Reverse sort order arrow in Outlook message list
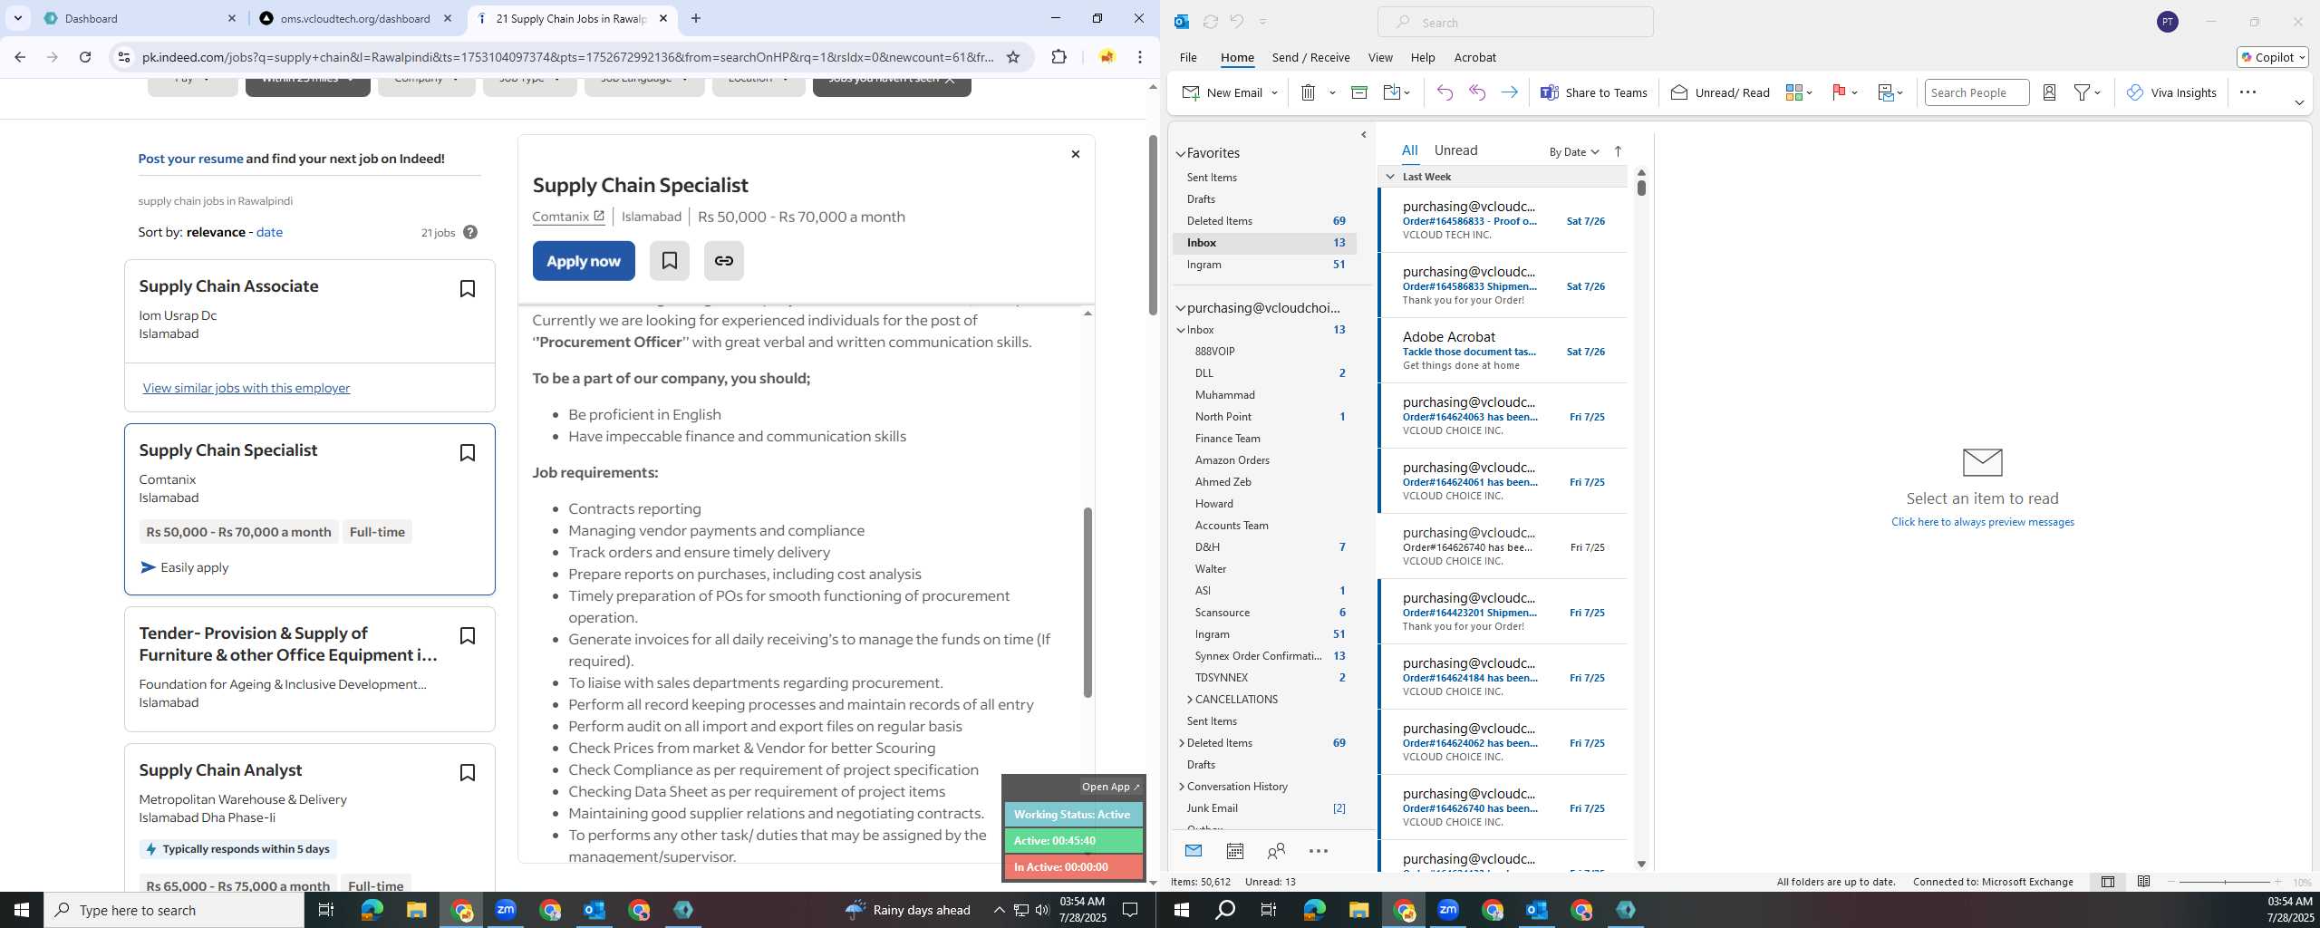 1618,151
